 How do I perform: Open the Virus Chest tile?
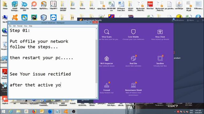pyautogui.click(x=160, y=35)
